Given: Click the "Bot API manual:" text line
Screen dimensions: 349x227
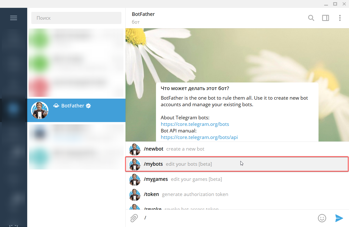Looking at the screenshot, I should coord(179,131).
